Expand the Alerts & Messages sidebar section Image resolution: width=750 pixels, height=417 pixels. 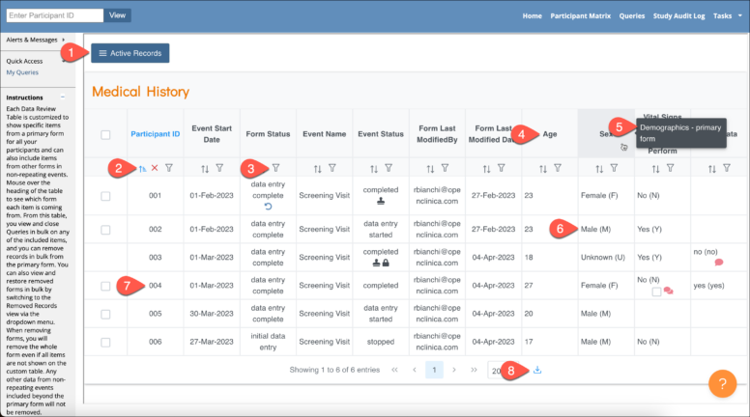pos(39,40)
